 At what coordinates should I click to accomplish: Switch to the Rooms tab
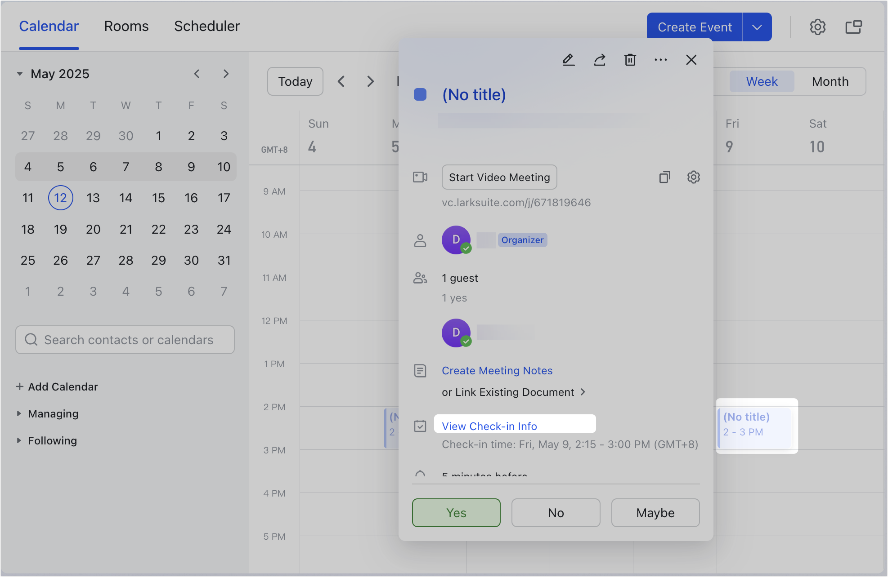[126, 26]
